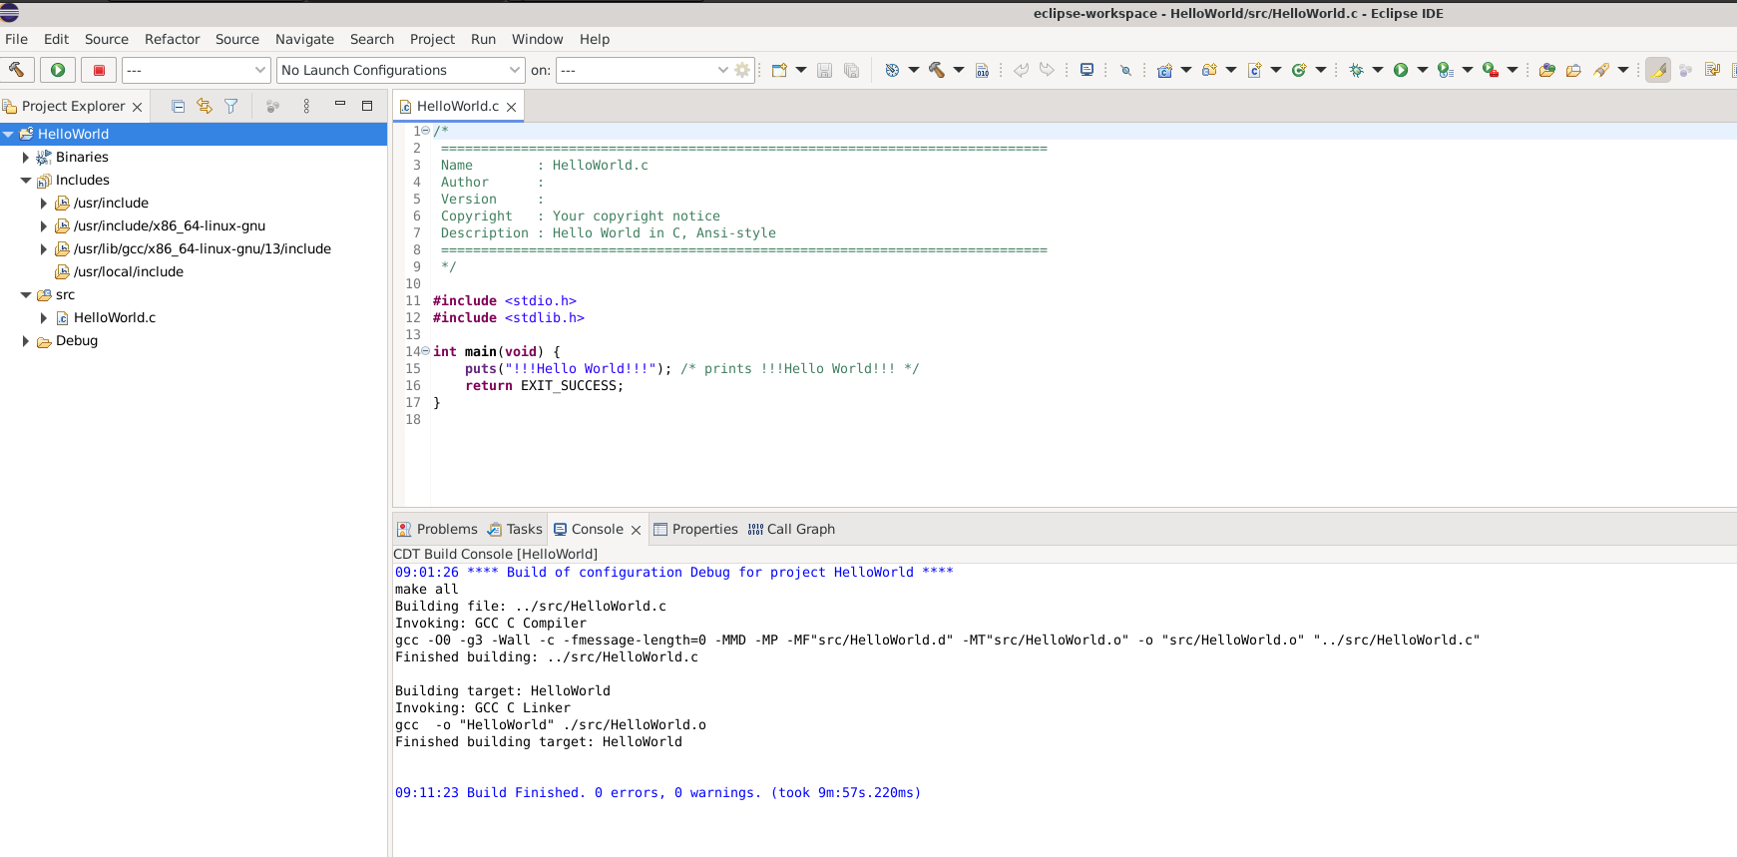Close the Console view tab
The image size is (1737, 857).
[636, 530]
